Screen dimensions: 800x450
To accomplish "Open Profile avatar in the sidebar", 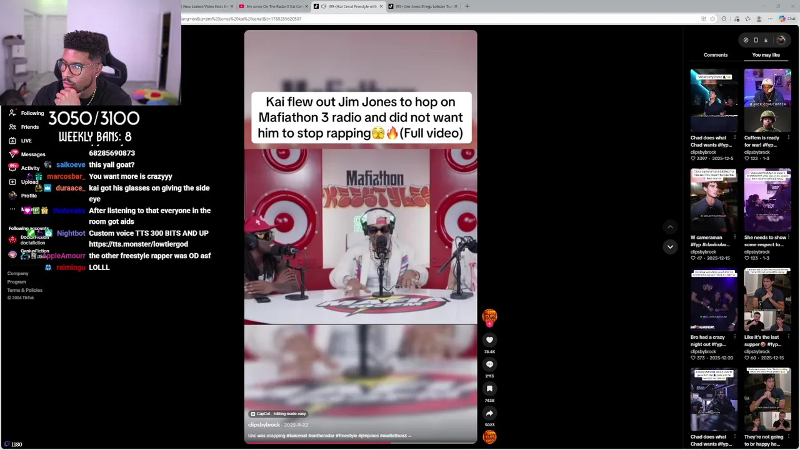I will coord(12,196).
